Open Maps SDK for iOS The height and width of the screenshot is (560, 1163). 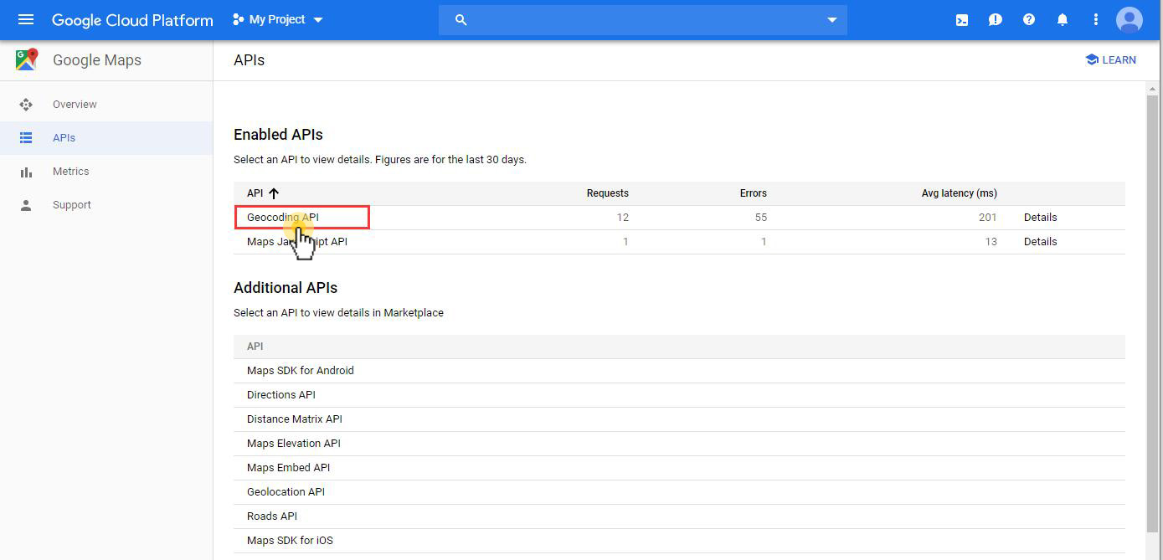click(x=290, y=541)
